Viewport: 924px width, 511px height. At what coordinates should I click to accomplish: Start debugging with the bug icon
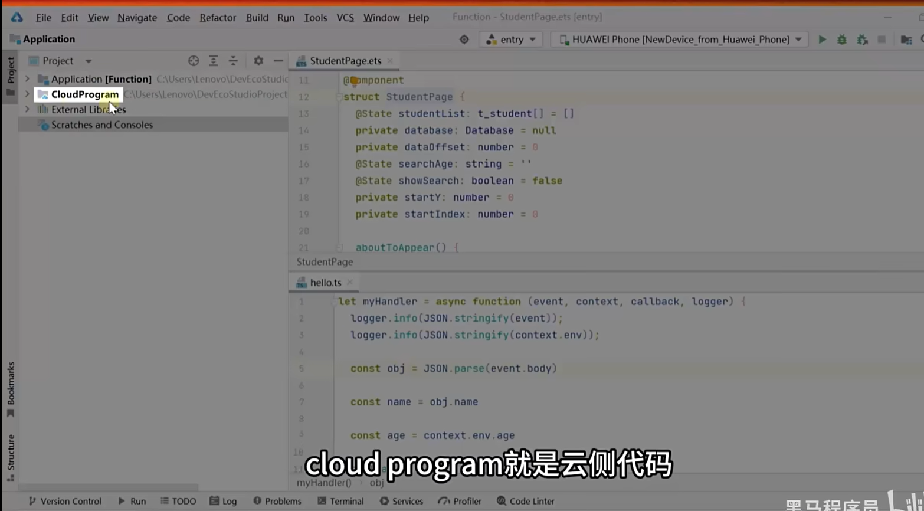coord(842,40)
